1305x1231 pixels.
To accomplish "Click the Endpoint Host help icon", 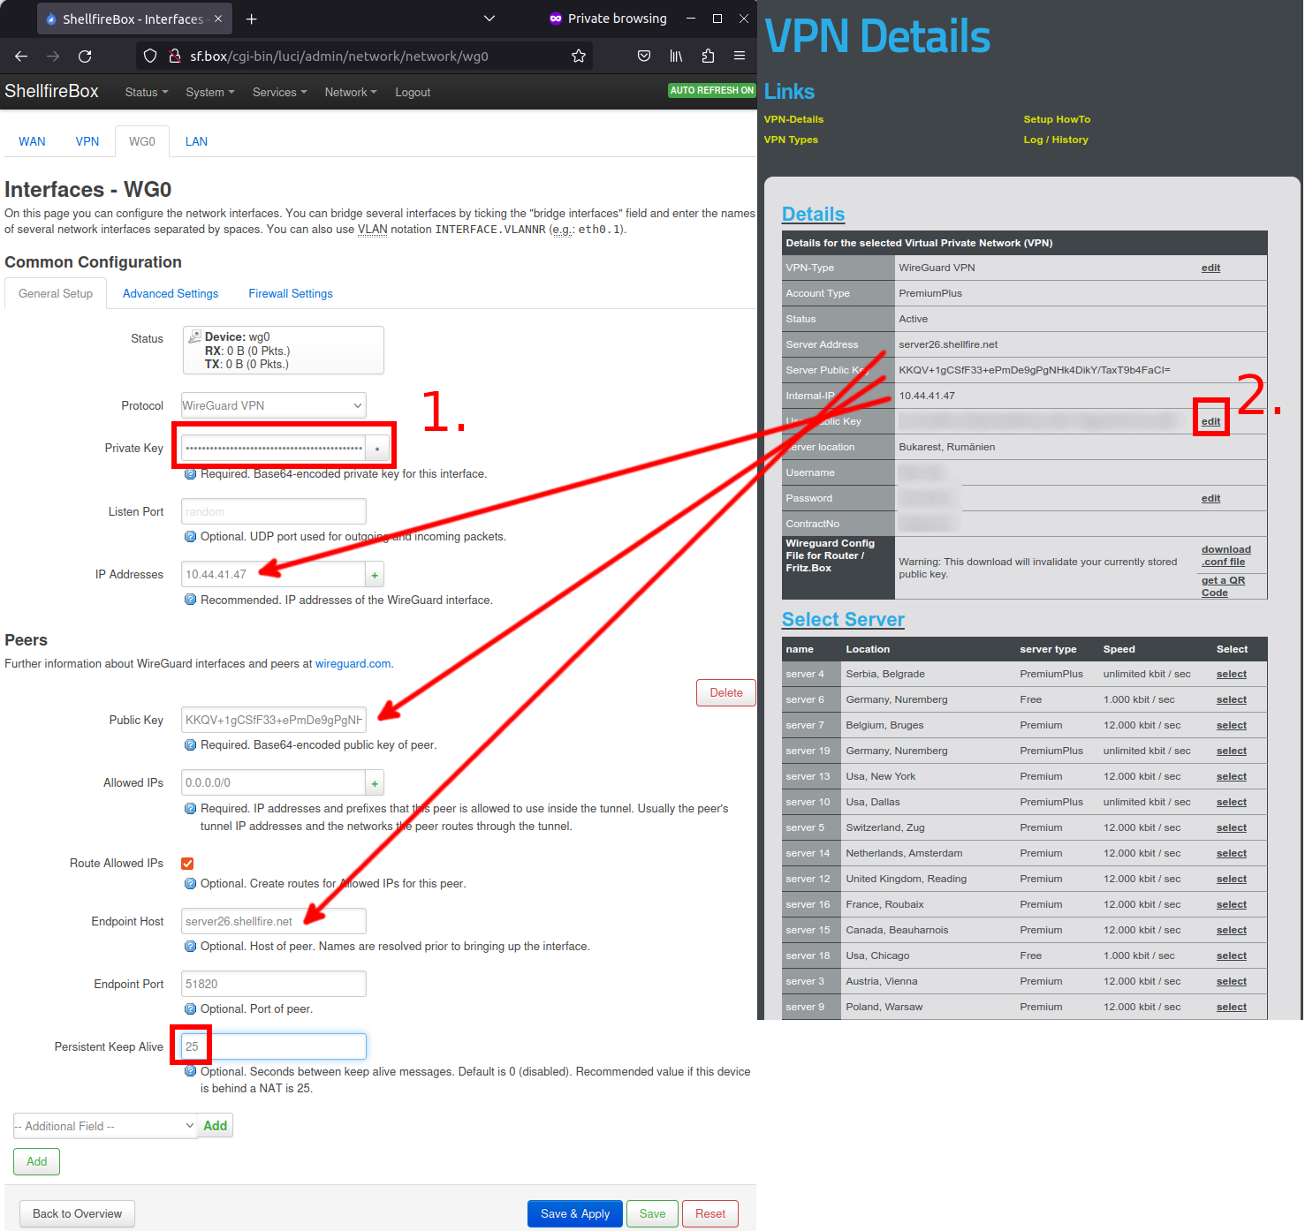I will coord(190,947).
